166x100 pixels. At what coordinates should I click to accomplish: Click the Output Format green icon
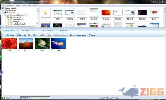[2, 98]
